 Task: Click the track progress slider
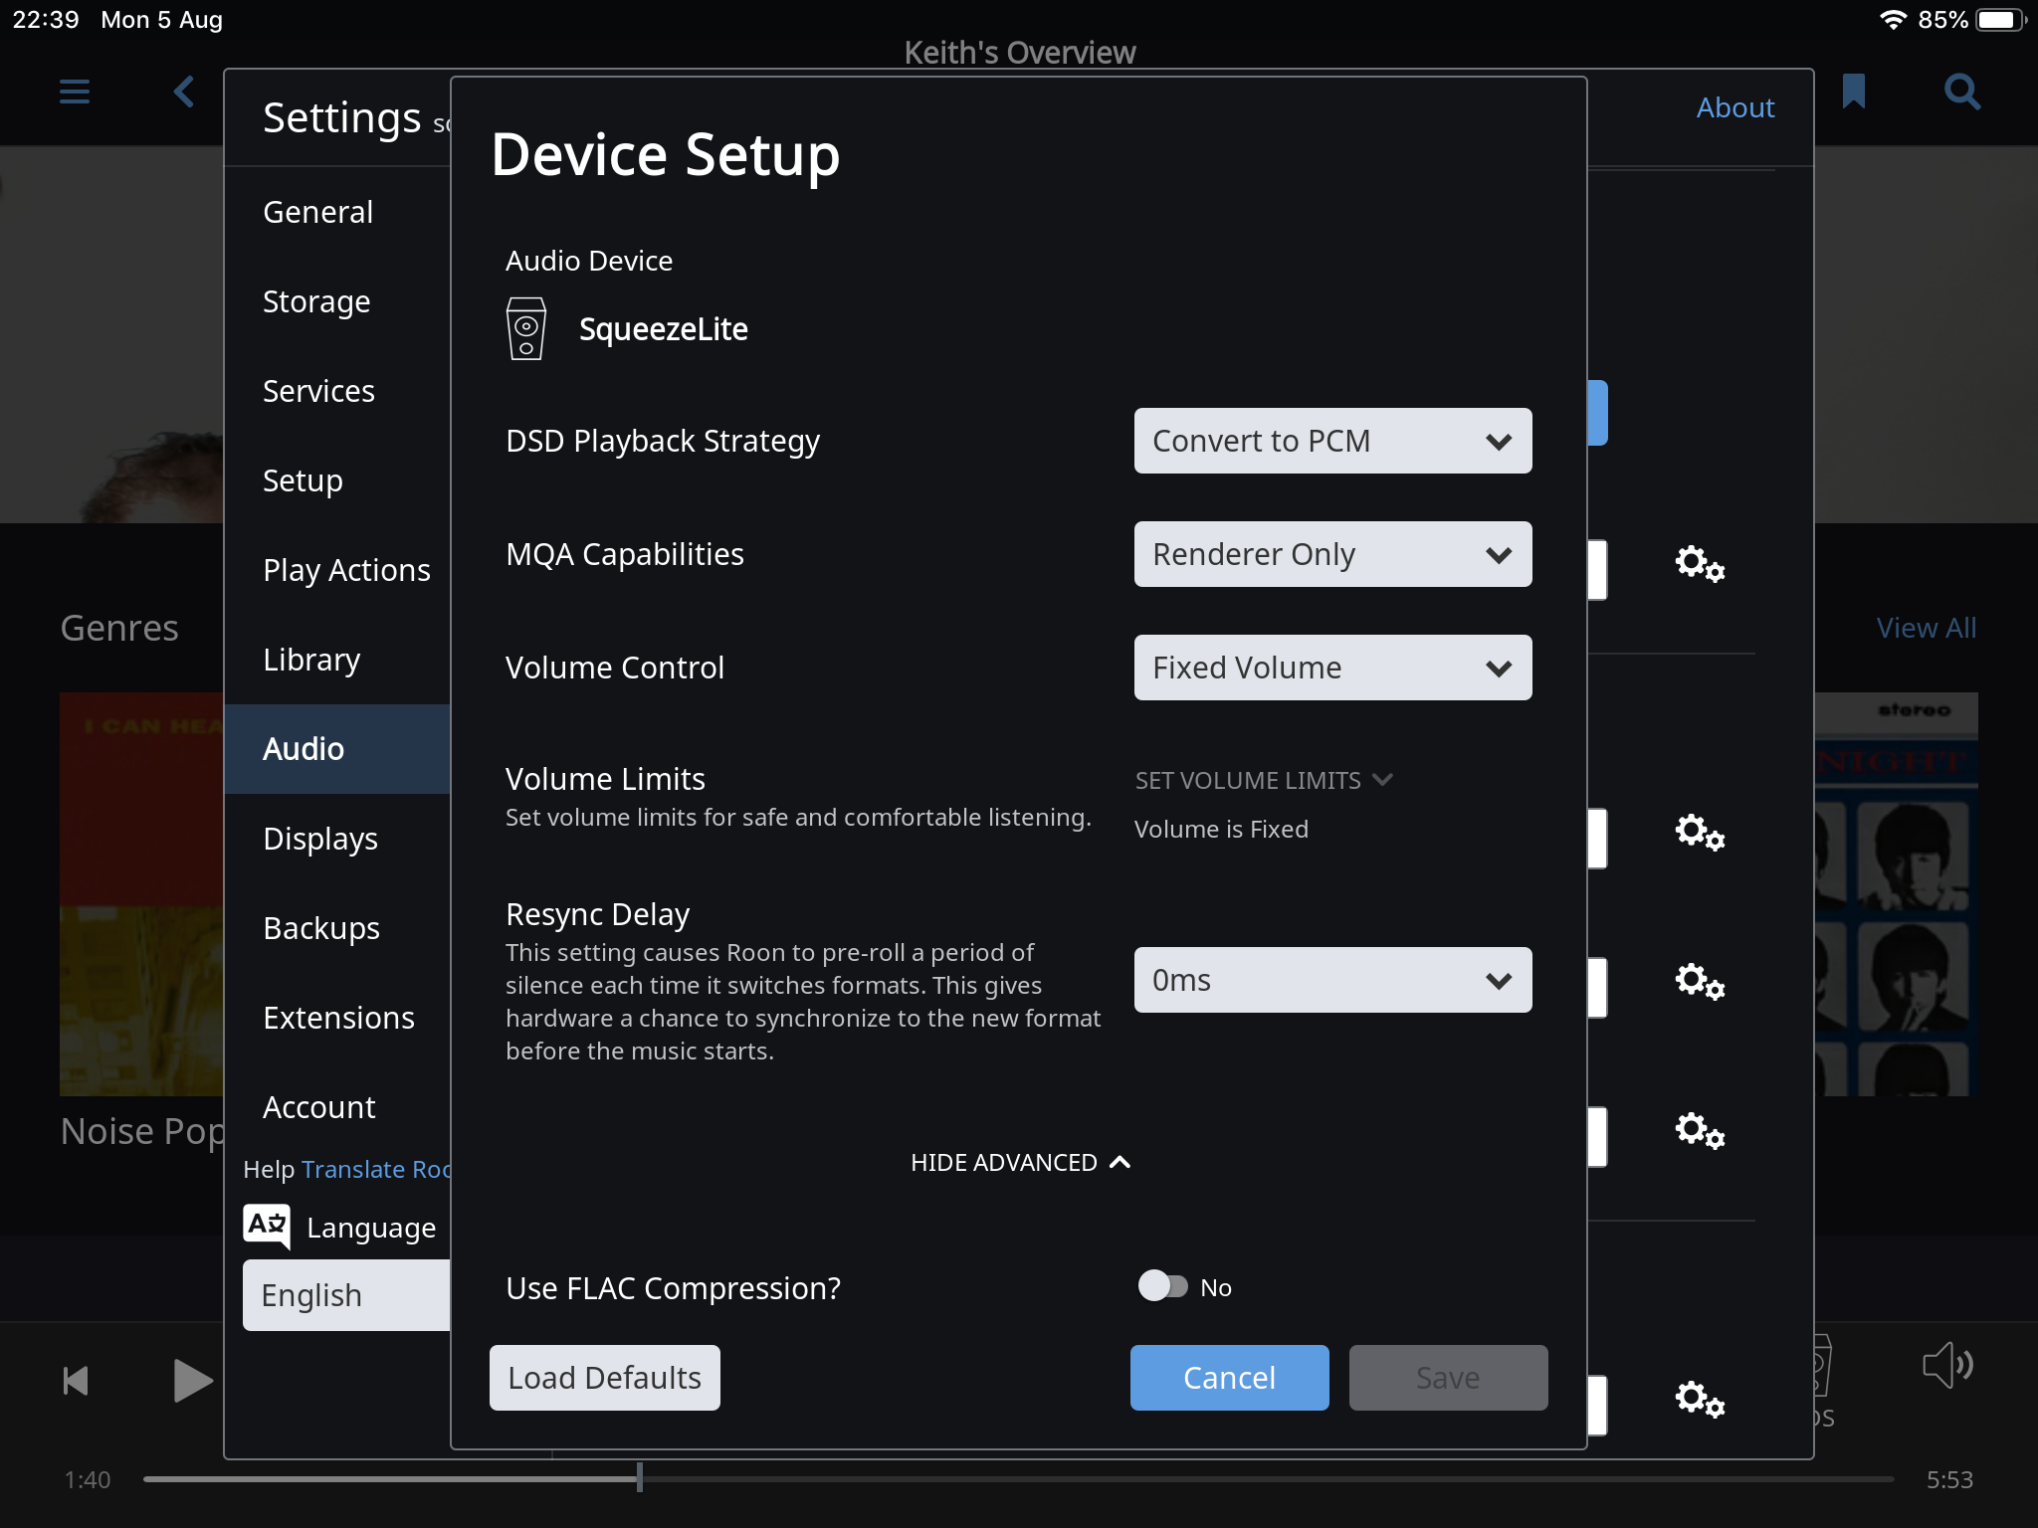640,1479
